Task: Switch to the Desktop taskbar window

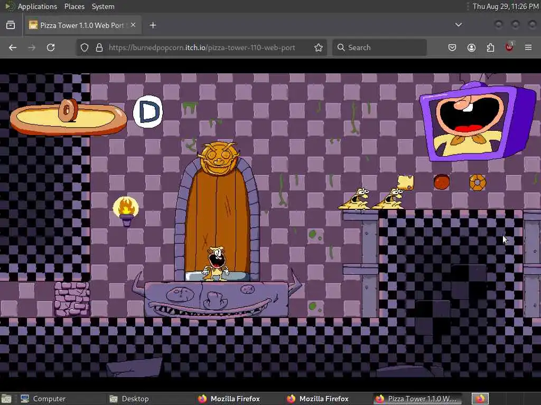Action: point(129,399)
